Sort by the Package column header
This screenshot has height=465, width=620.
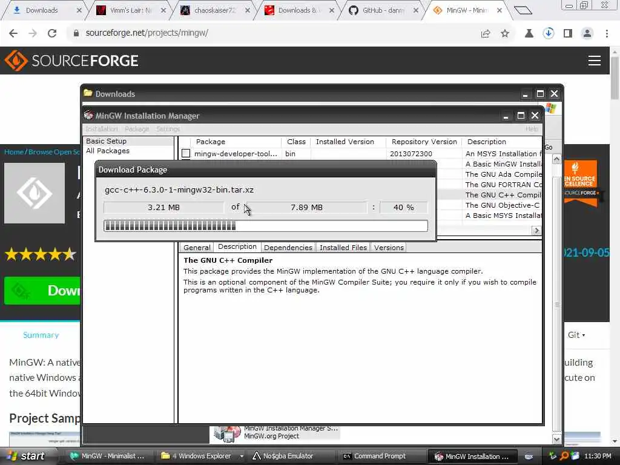(x=236, y=142)
